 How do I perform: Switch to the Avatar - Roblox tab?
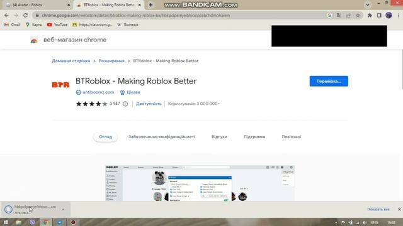point(37,5)
